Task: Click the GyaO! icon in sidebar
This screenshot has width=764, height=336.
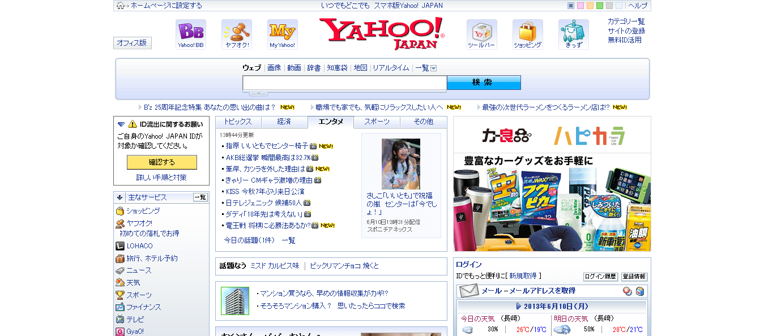Action: 120,331
